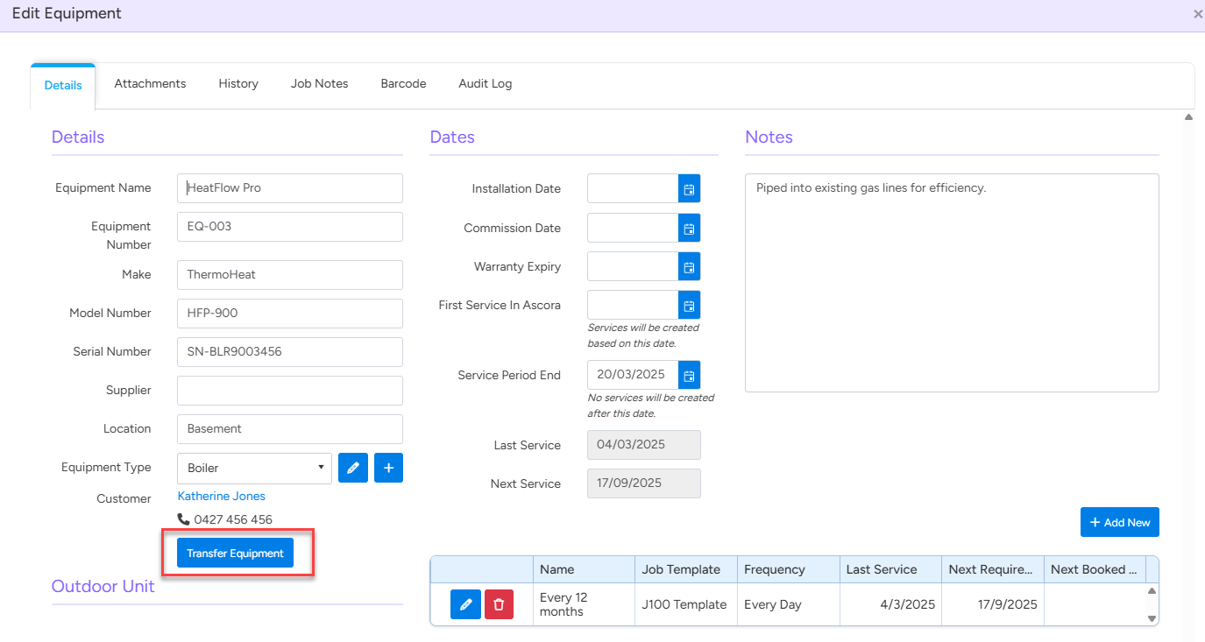Edit the Boiler equipment type pencil icon
1205x642 pixels.
tap(352, 468)
